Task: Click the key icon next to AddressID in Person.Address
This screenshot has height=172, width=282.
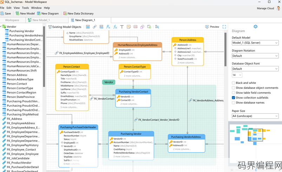Action: [175, 45]
